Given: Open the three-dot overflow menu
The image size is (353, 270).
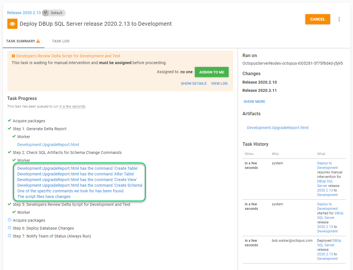Looking at the screenshot, I should click(x=339, y=19).
